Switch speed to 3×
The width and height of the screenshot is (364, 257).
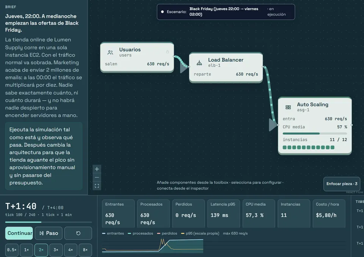(x=56, y=250)
